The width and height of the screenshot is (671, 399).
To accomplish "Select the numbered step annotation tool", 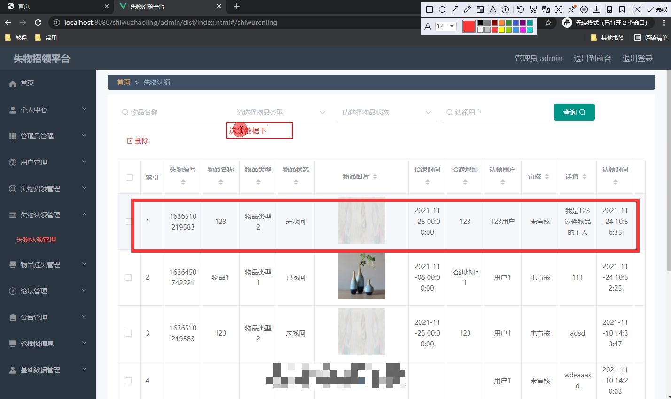I will [505, 8].
